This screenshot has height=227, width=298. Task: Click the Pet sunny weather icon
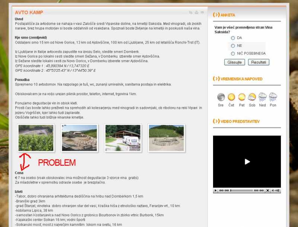coord(242,97)
